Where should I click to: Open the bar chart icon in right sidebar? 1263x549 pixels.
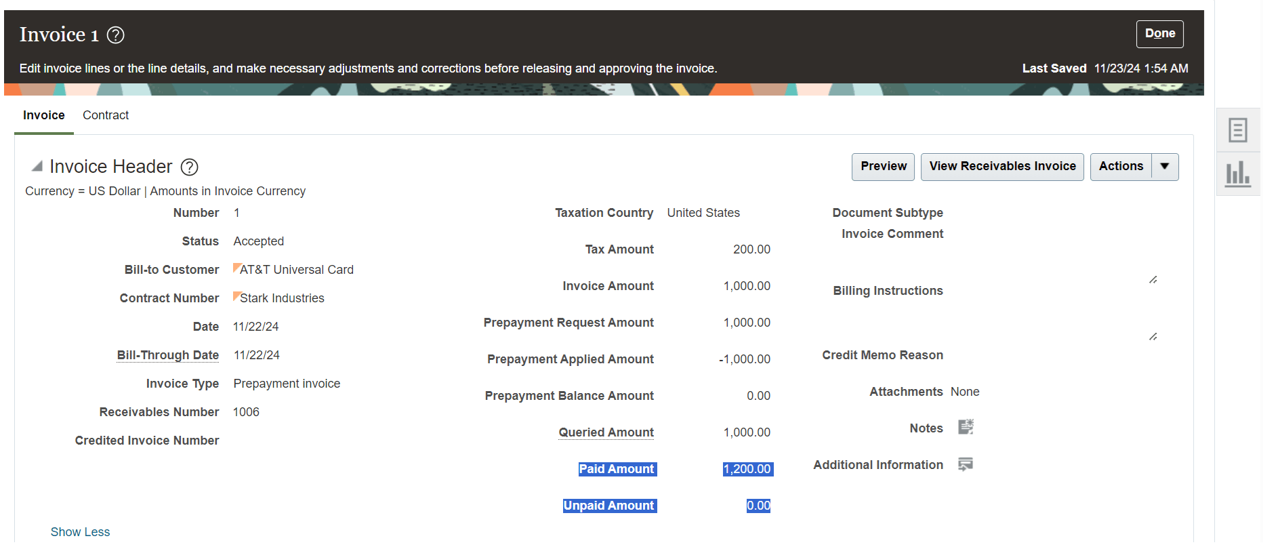pos(1238,174)
